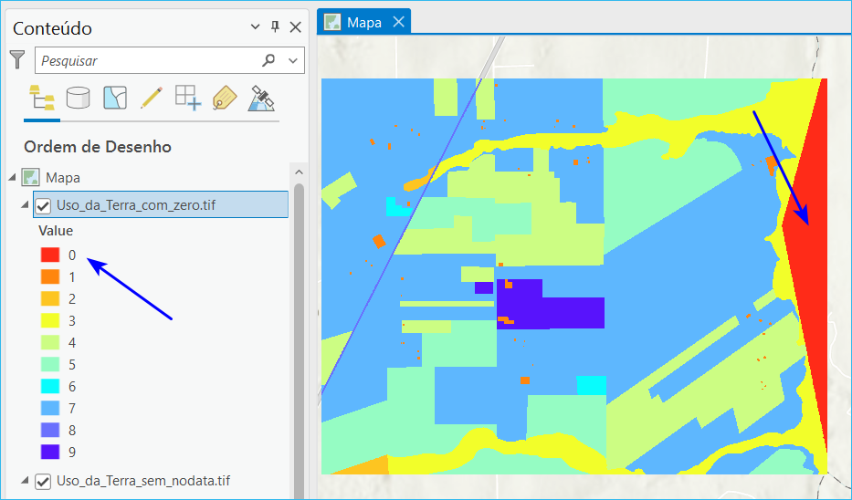Select the Mapa entry in contents
This screenshot has height=500, width=852.
click(x=62, y=178)
